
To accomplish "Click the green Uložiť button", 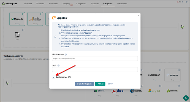I will tap(100, 84).
